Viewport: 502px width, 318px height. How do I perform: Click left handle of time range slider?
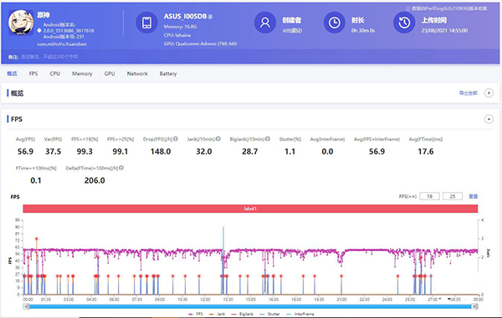coord(27,306)
